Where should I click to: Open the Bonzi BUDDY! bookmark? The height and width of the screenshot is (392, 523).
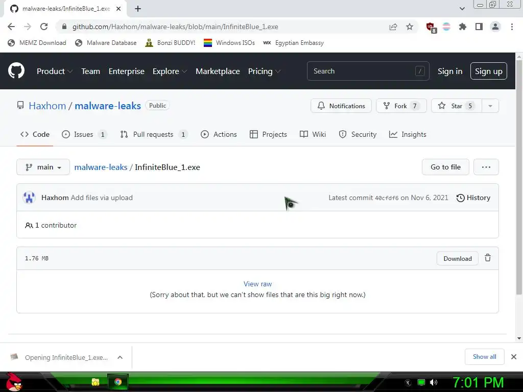(x=170, y=43)
